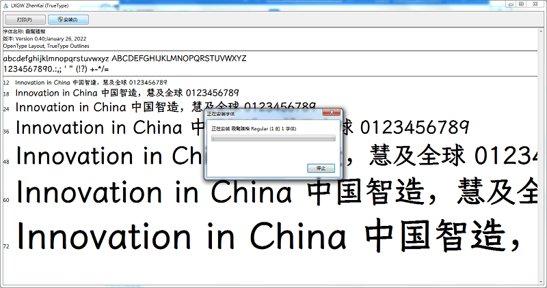The height and width of the screenshot is (288, 547).
Task: Click the 72 size label
Action: click(6, 246)
